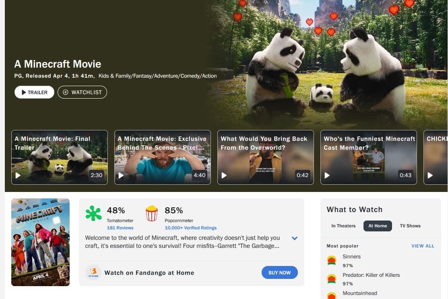Viewport: 448px width, 299px height.
Task: Add A Minecraft Movie to Watchlist
Action: pyautogui.click(x=82, y=92)
